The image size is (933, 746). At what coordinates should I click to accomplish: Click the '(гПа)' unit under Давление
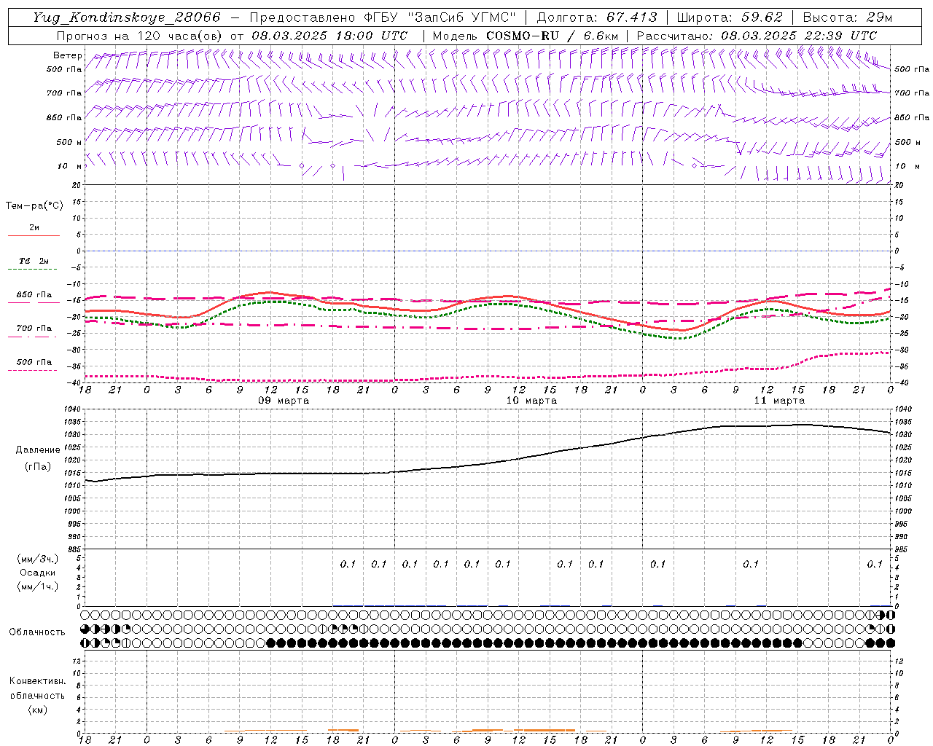[x=37, y=467]
